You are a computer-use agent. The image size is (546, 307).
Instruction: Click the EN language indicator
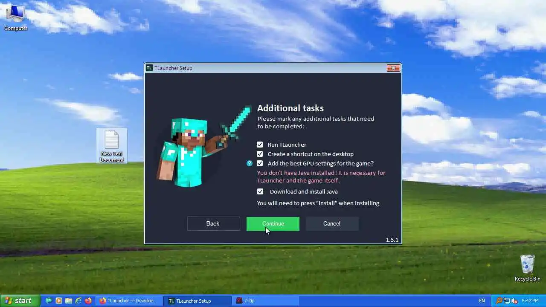482,301
